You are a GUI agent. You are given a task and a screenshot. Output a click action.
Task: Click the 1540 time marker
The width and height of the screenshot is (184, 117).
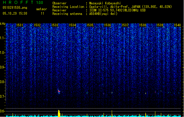click(178, 25)
